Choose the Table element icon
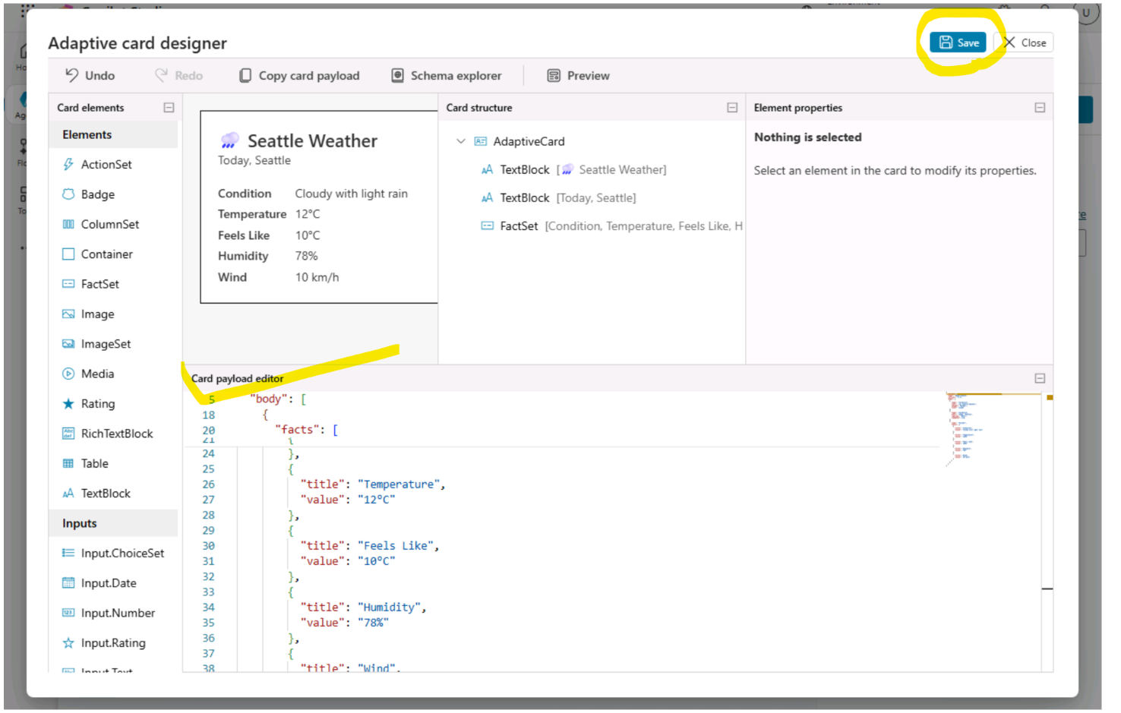 68,463
